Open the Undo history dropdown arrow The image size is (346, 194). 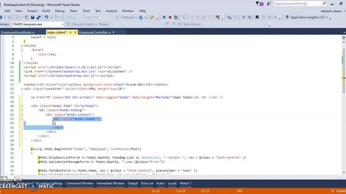tap(51, 17)
